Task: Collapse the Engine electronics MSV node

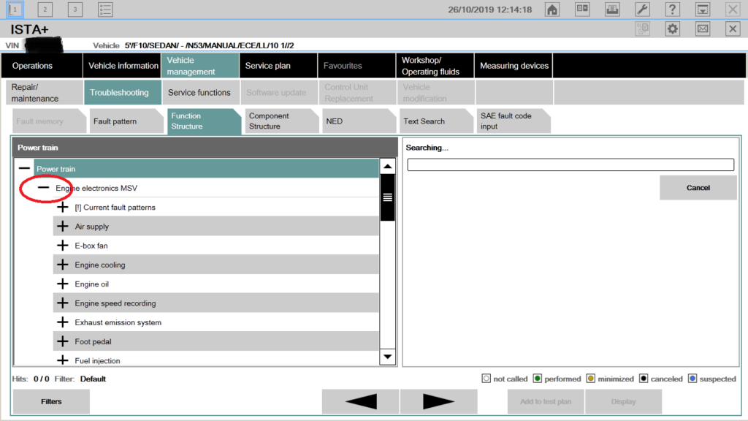Action: 44,188
